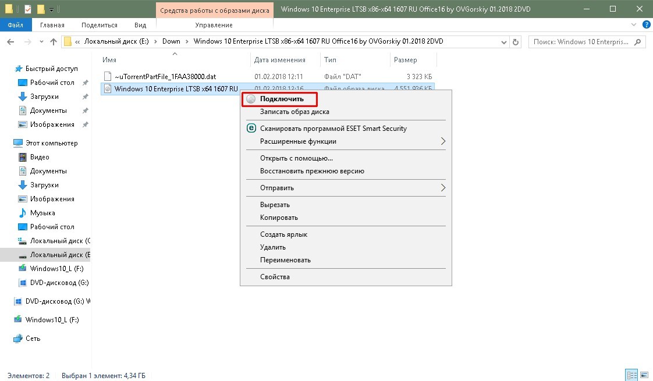Viewport: 653px width, 381px height.
Task: Choose Переименовать in context menu
Action: tap(285, 260)
